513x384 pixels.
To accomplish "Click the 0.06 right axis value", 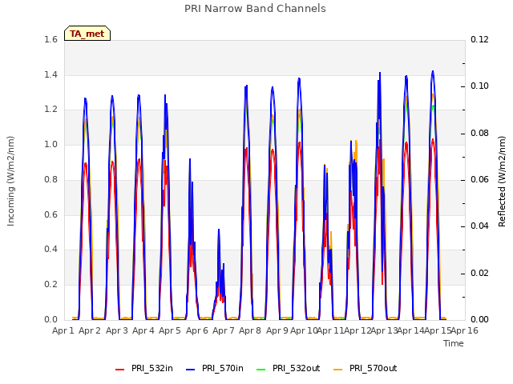I will pos(479,179).
